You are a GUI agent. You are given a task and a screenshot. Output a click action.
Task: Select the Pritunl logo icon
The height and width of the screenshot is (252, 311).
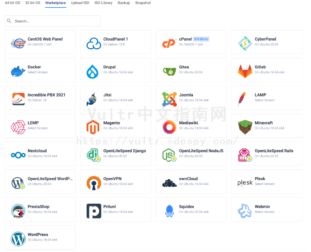[94, 211]
